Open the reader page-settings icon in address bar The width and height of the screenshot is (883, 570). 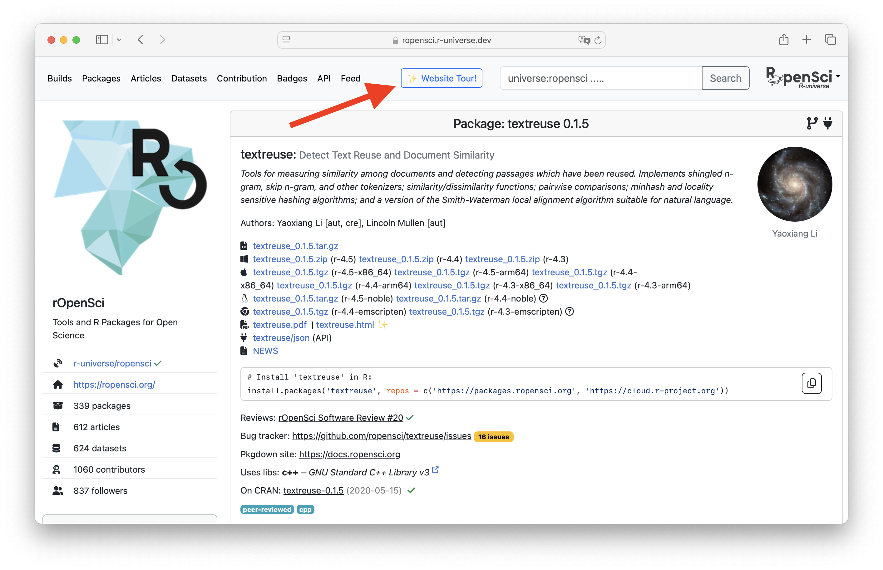(x=286, y=40)
